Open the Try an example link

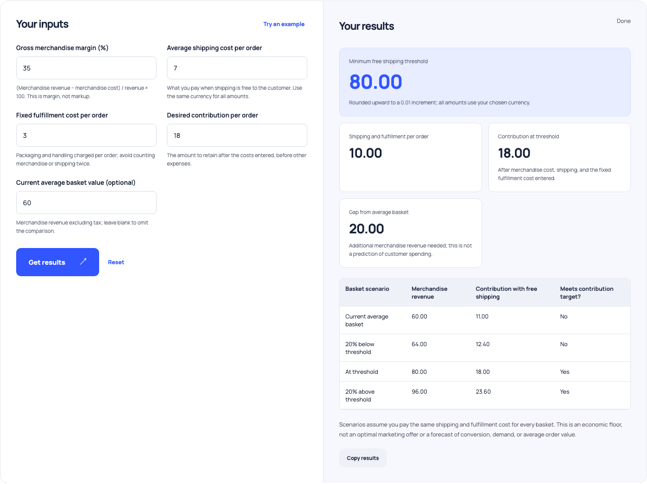pyautogui.click(x=284, y=24)
